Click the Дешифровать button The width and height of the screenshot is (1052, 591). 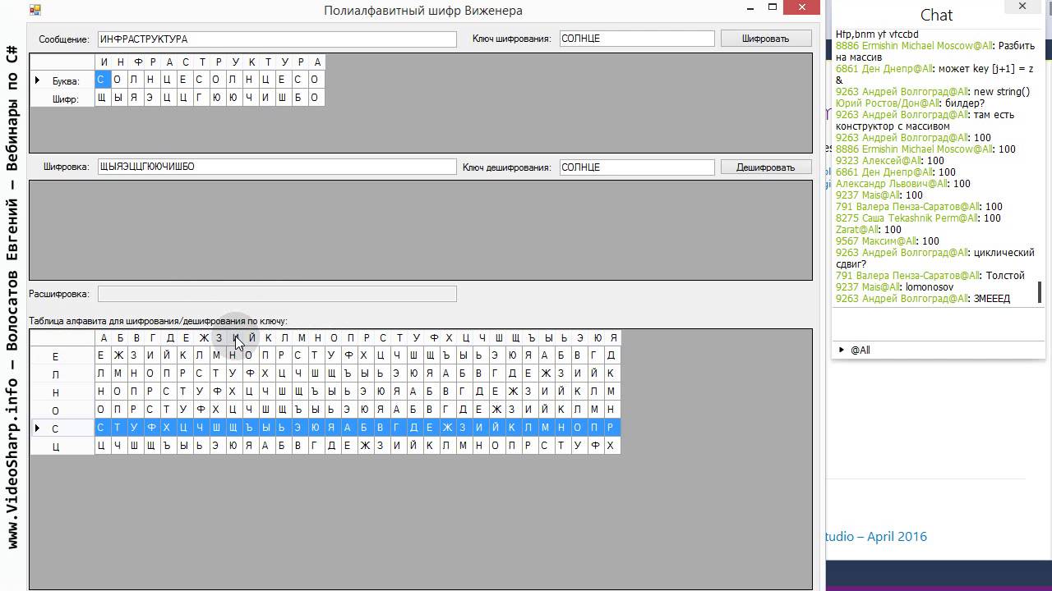click(x=765, y=167)
